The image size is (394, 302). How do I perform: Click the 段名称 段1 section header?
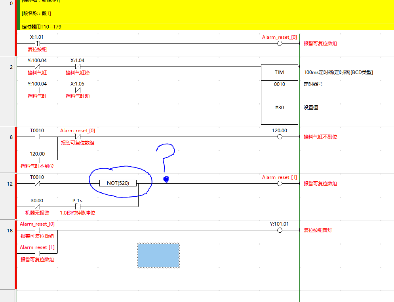[x=36, y=13]
